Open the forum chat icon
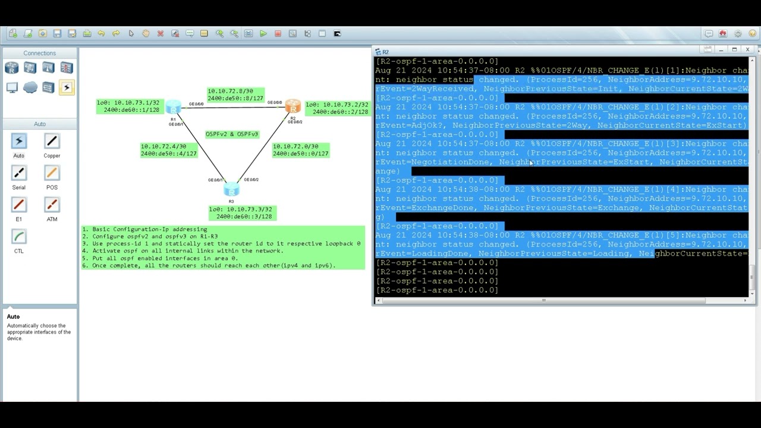The height and width of the screenshot is (428, 761). [709, 34]
